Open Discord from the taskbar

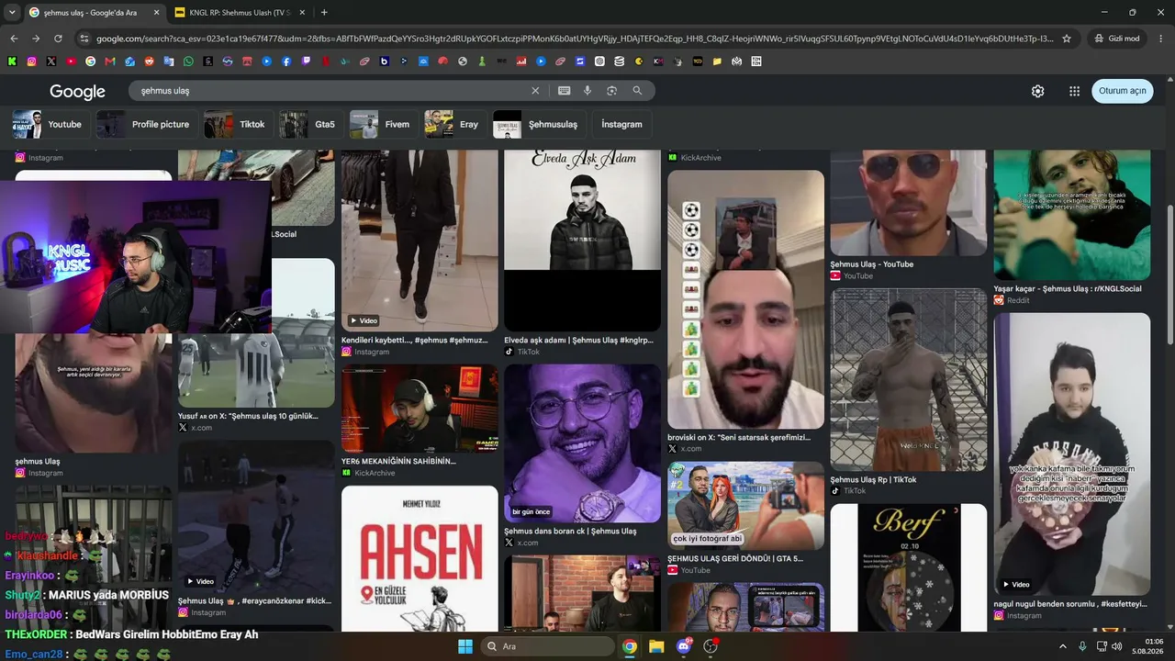683,646
